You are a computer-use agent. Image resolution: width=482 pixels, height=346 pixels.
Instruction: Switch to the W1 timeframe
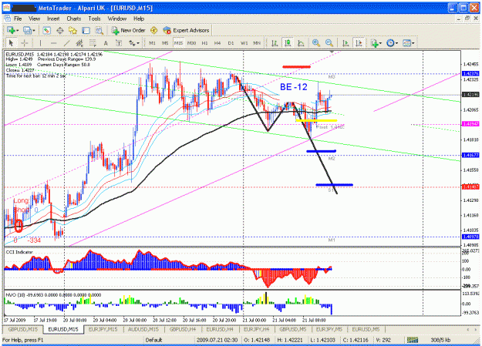pyautogui.click(x=244, y=43)
